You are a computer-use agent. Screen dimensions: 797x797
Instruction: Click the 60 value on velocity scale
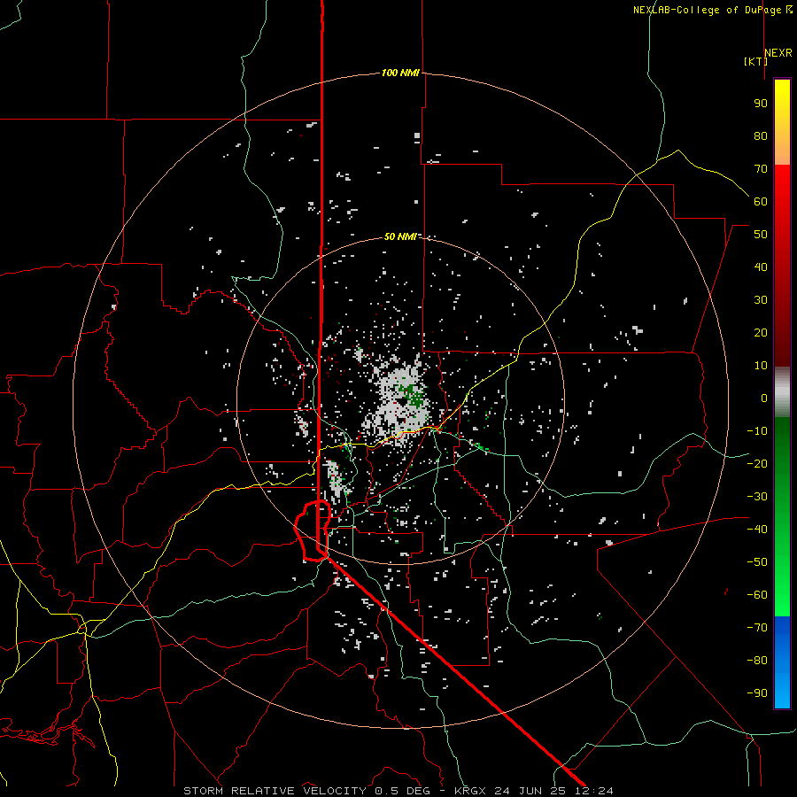point(761,202)
